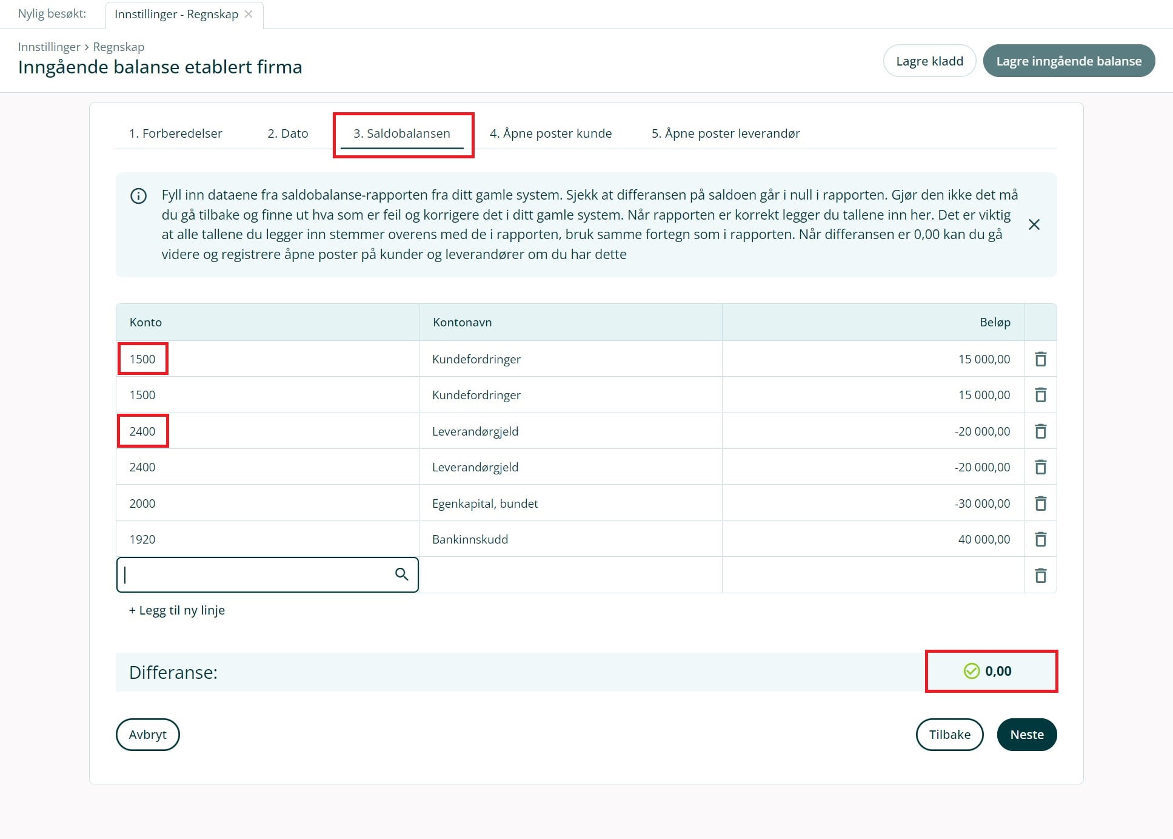
Task: Focus the empty Konto search input
Action: pos(255,574)
